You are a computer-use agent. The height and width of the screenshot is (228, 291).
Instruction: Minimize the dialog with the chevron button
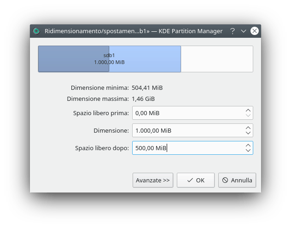(244, 31)
